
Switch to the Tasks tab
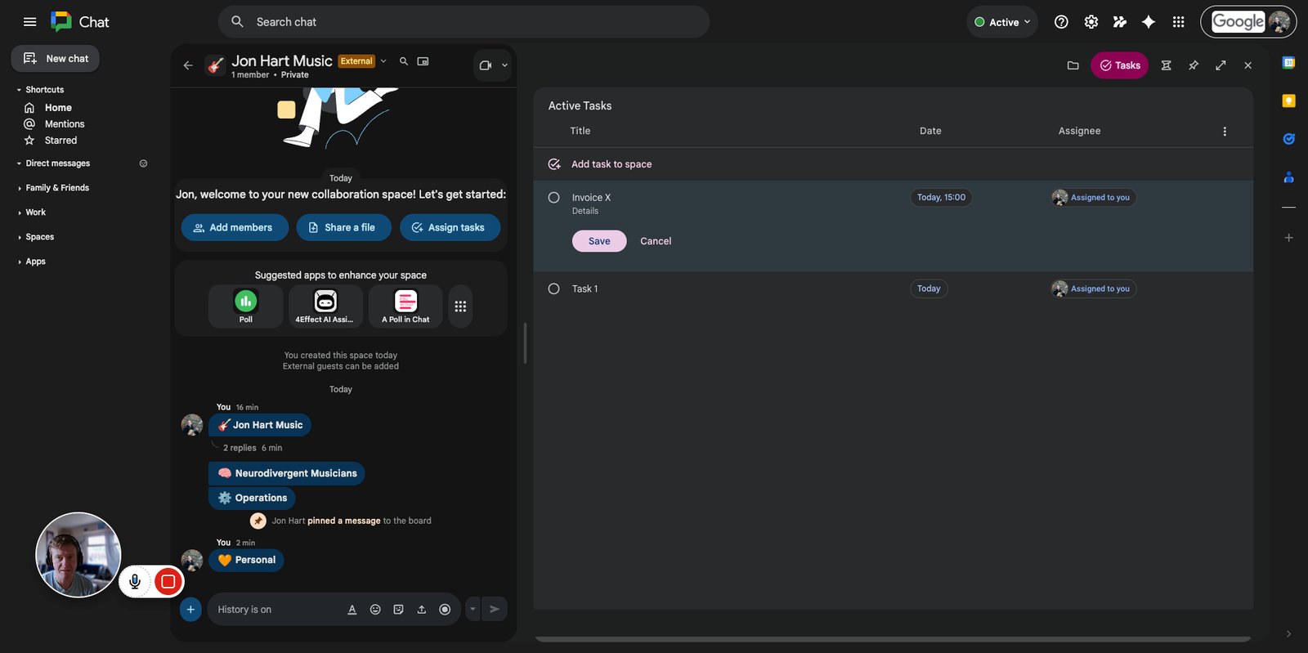(1119, 65)
